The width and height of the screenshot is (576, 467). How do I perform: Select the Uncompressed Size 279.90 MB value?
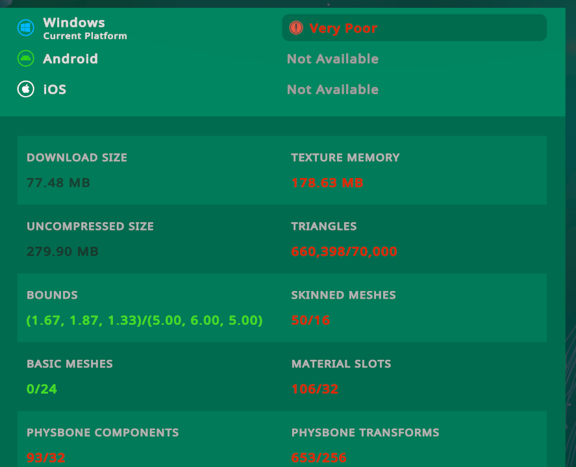[x=62, y=252]
